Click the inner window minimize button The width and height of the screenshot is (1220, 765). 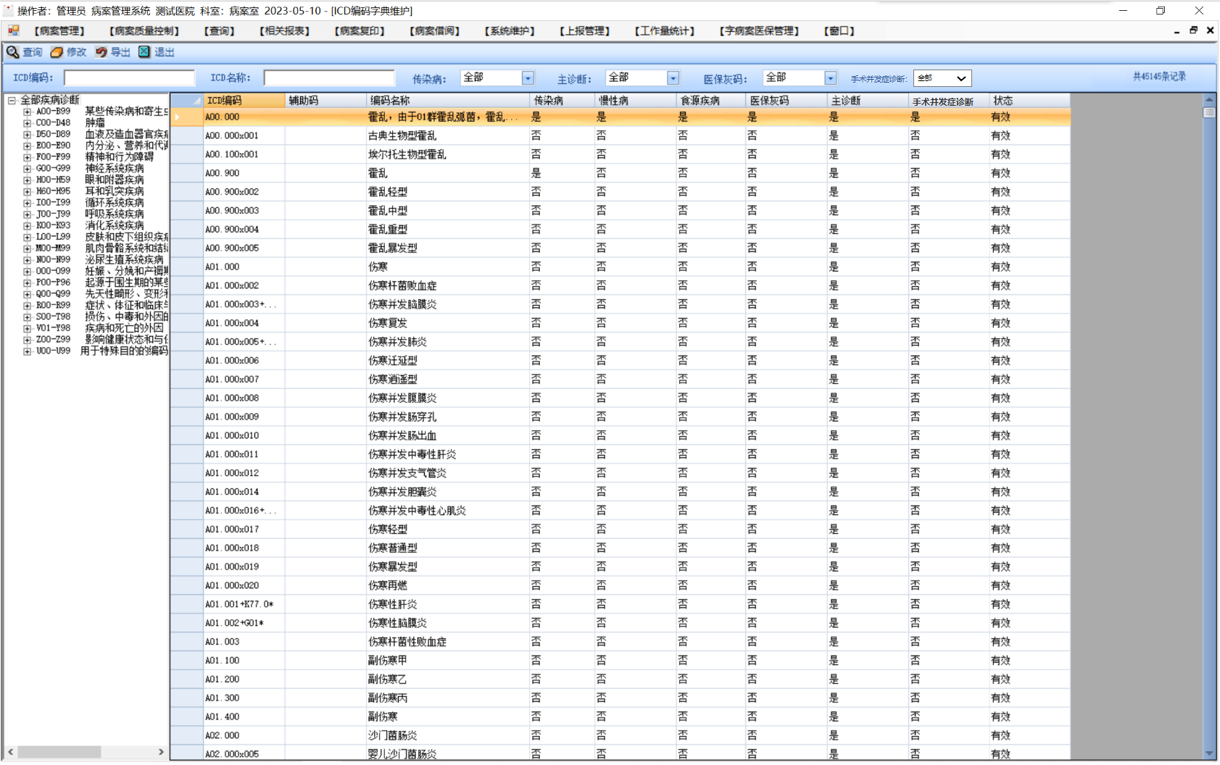coord(1176,31)
